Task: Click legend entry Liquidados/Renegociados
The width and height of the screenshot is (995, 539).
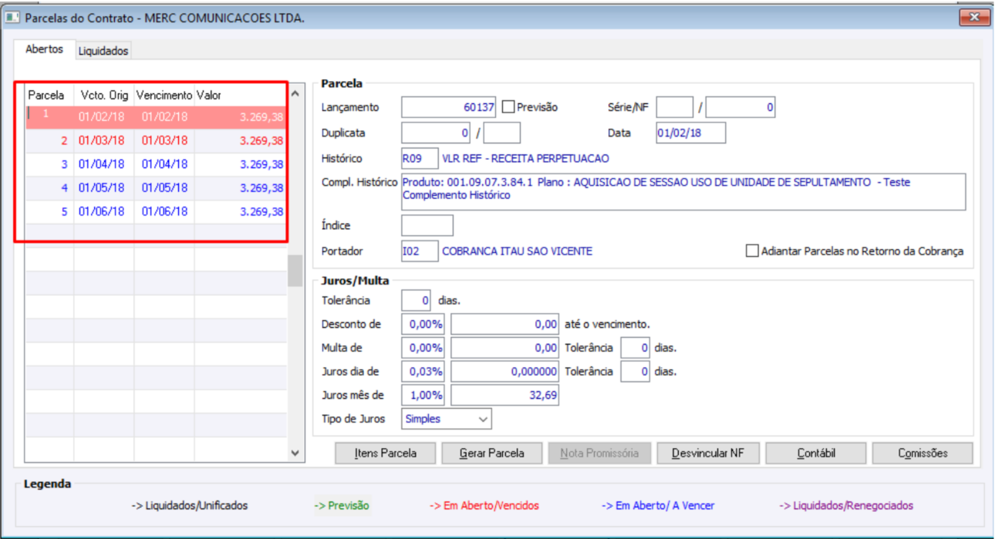Action: pyautogui.click(x=846, y=506)
